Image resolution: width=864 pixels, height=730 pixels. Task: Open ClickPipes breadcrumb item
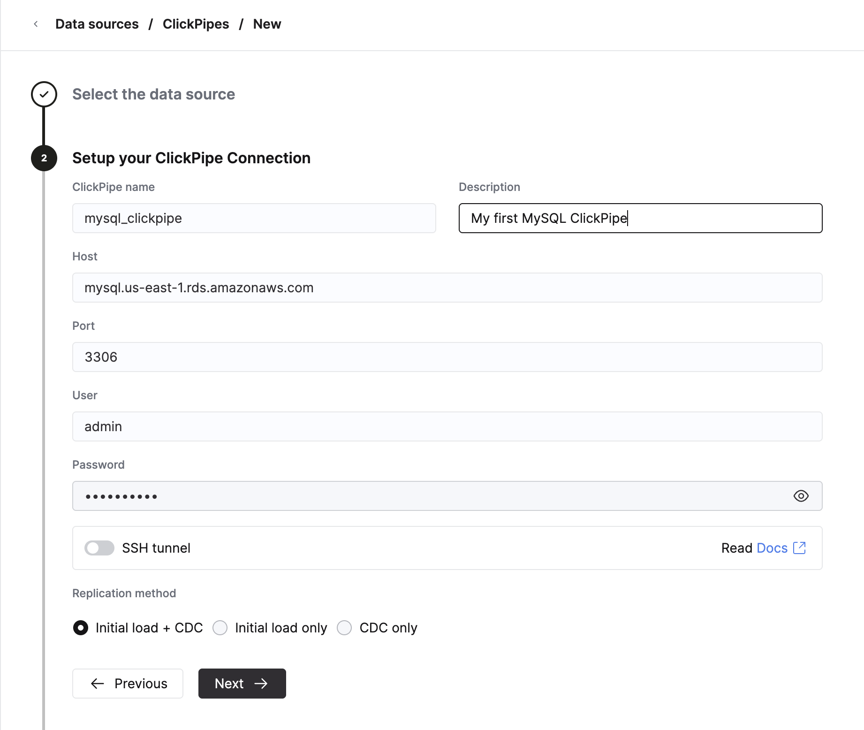196,24
